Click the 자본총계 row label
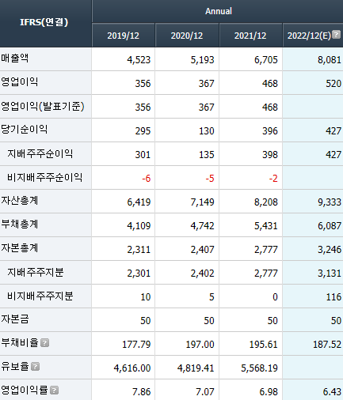The width and height of the screenshot is (343, 400). pyautogui.click(x=20, y=247)
